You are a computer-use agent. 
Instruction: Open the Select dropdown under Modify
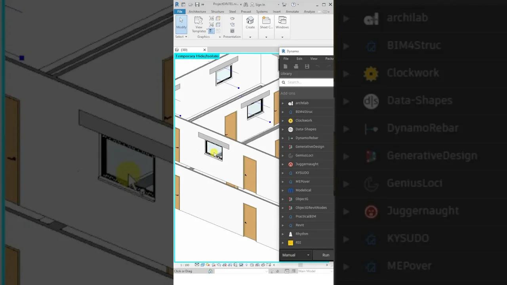(181, 37)
